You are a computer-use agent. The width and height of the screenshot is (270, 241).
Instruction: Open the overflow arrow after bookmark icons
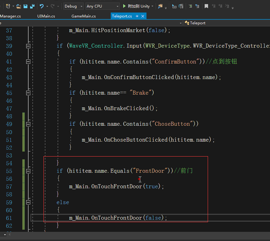(x=233, y=8)
